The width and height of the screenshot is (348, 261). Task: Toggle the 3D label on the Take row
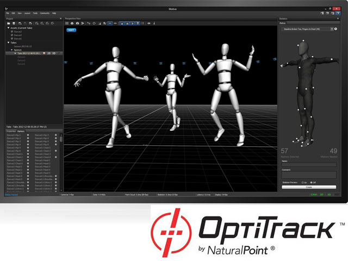[54, 53]
